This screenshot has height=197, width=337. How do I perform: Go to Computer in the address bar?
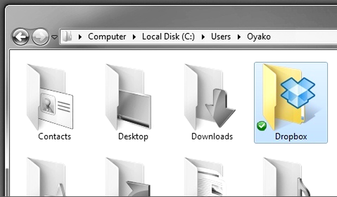click(107, 36)
